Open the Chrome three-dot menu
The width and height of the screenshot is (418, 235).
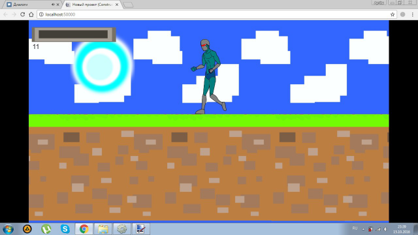point(412,14)
